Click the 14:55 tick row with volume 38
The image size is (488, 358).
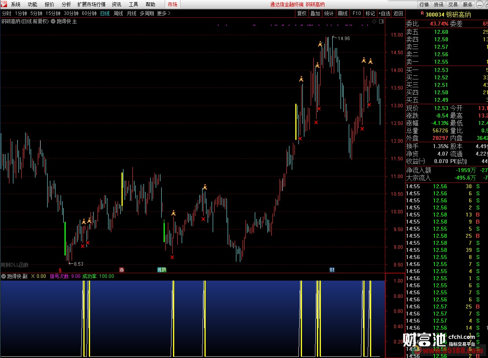pos(446,186)
